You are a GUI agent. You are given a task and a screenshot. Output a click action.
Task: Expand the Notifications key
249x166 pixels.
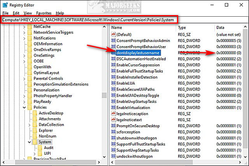click(x=24, y=38)
